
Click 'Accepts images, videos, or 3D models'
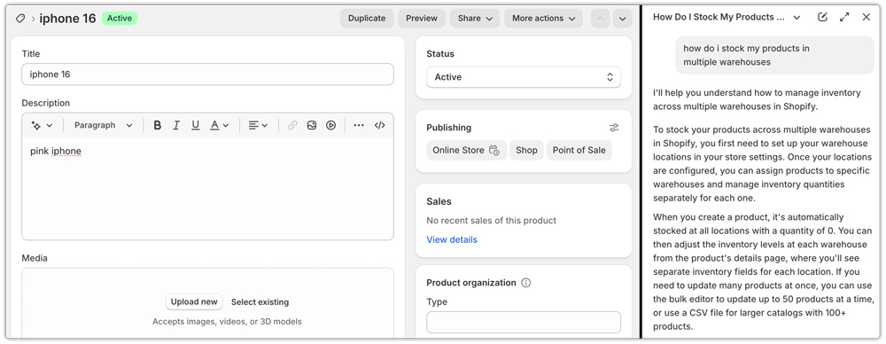click(x=227, y=321)
